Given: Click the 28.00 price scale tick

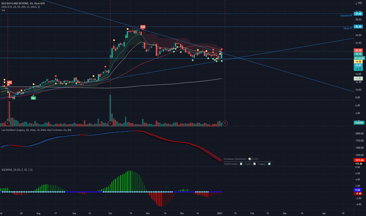Looking at the screenshot, I should coord(358,20).
